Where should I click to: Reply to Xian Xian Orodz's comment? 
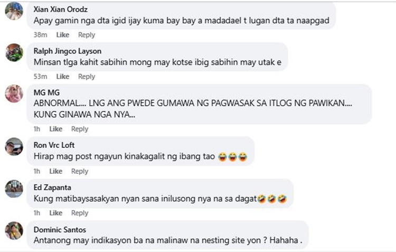tap(87, 35)
